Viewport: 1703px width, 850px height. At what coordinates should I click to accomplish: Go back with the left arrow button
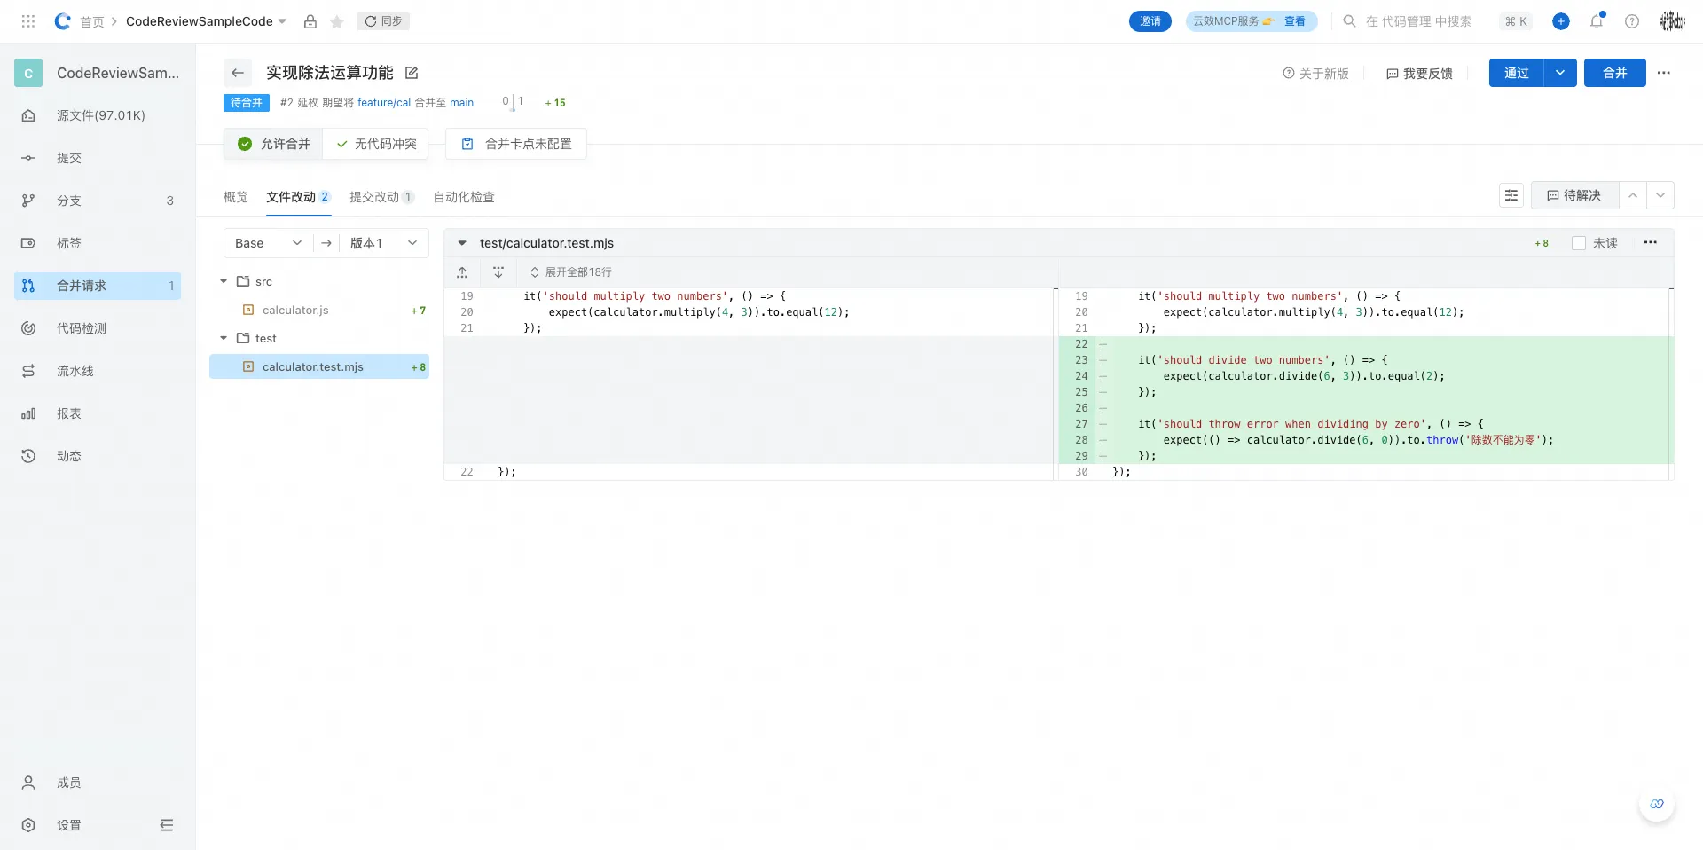click(238, 73)
